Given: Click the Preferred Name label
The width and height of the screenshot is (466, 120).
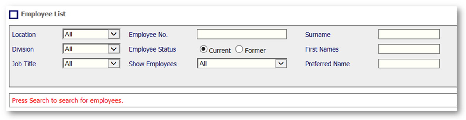Looking at the screenshot, I should coord(327,64).
